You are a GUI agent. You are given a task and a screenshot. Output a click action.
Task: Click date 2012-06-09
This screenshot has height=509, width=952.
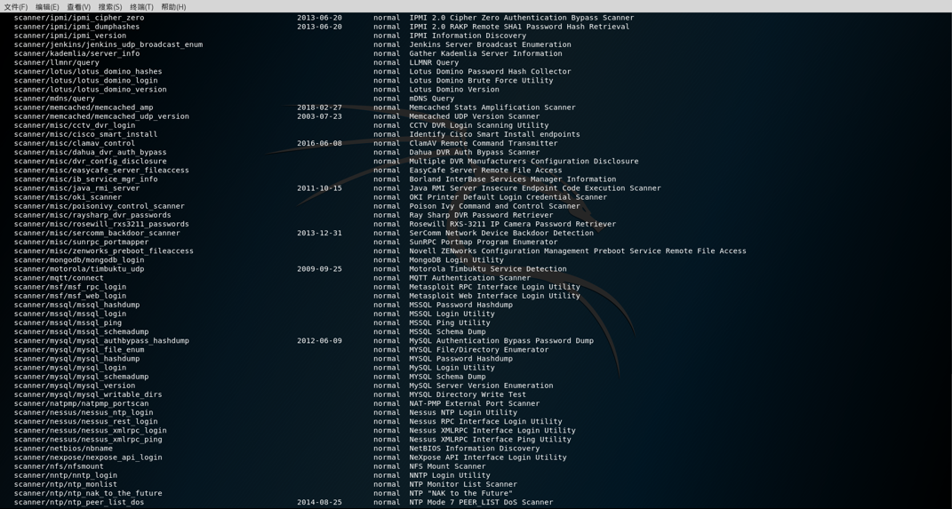pos(319,341)
